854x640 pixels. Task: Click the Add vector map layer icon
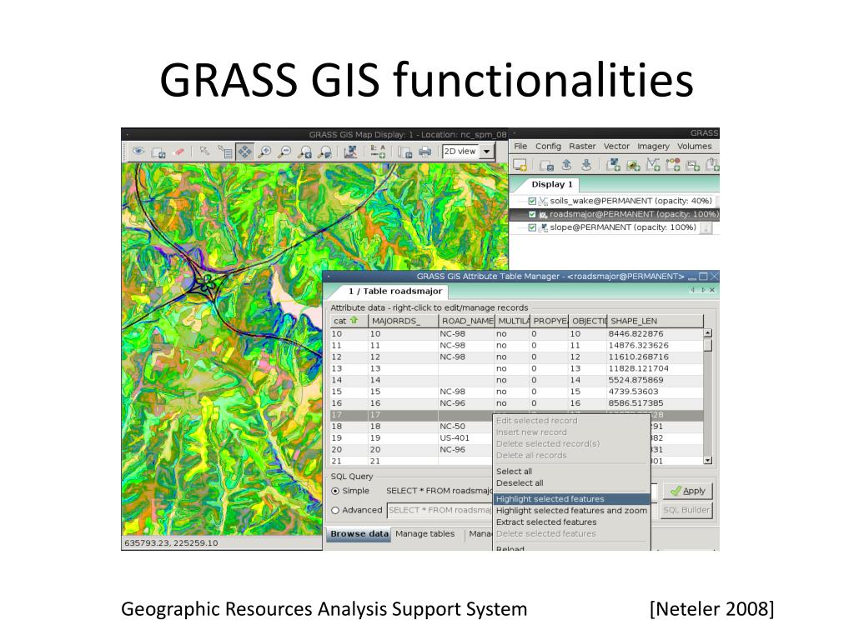653,164
